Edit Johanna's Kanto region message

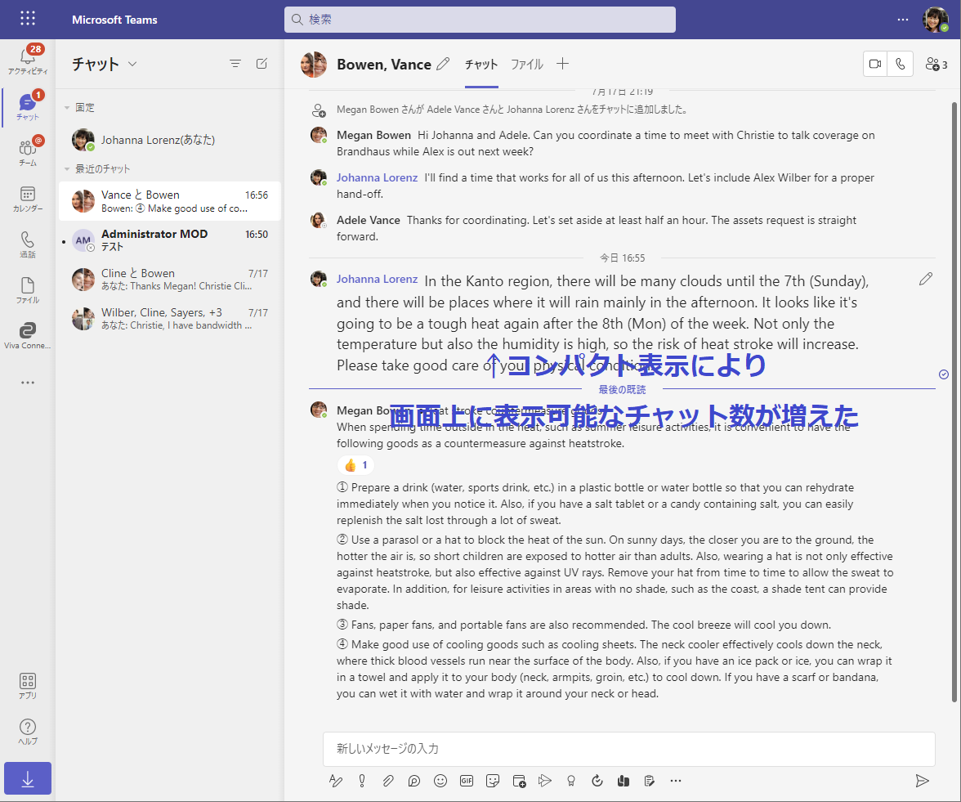[925, 279]
